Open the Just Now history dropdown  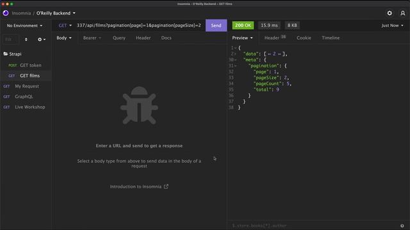point(392,26)
